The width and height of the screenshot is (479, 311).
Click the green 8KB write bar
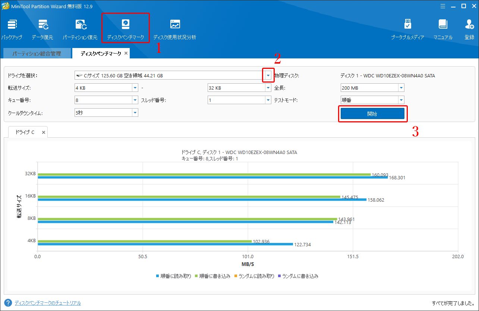coord(187,219)
